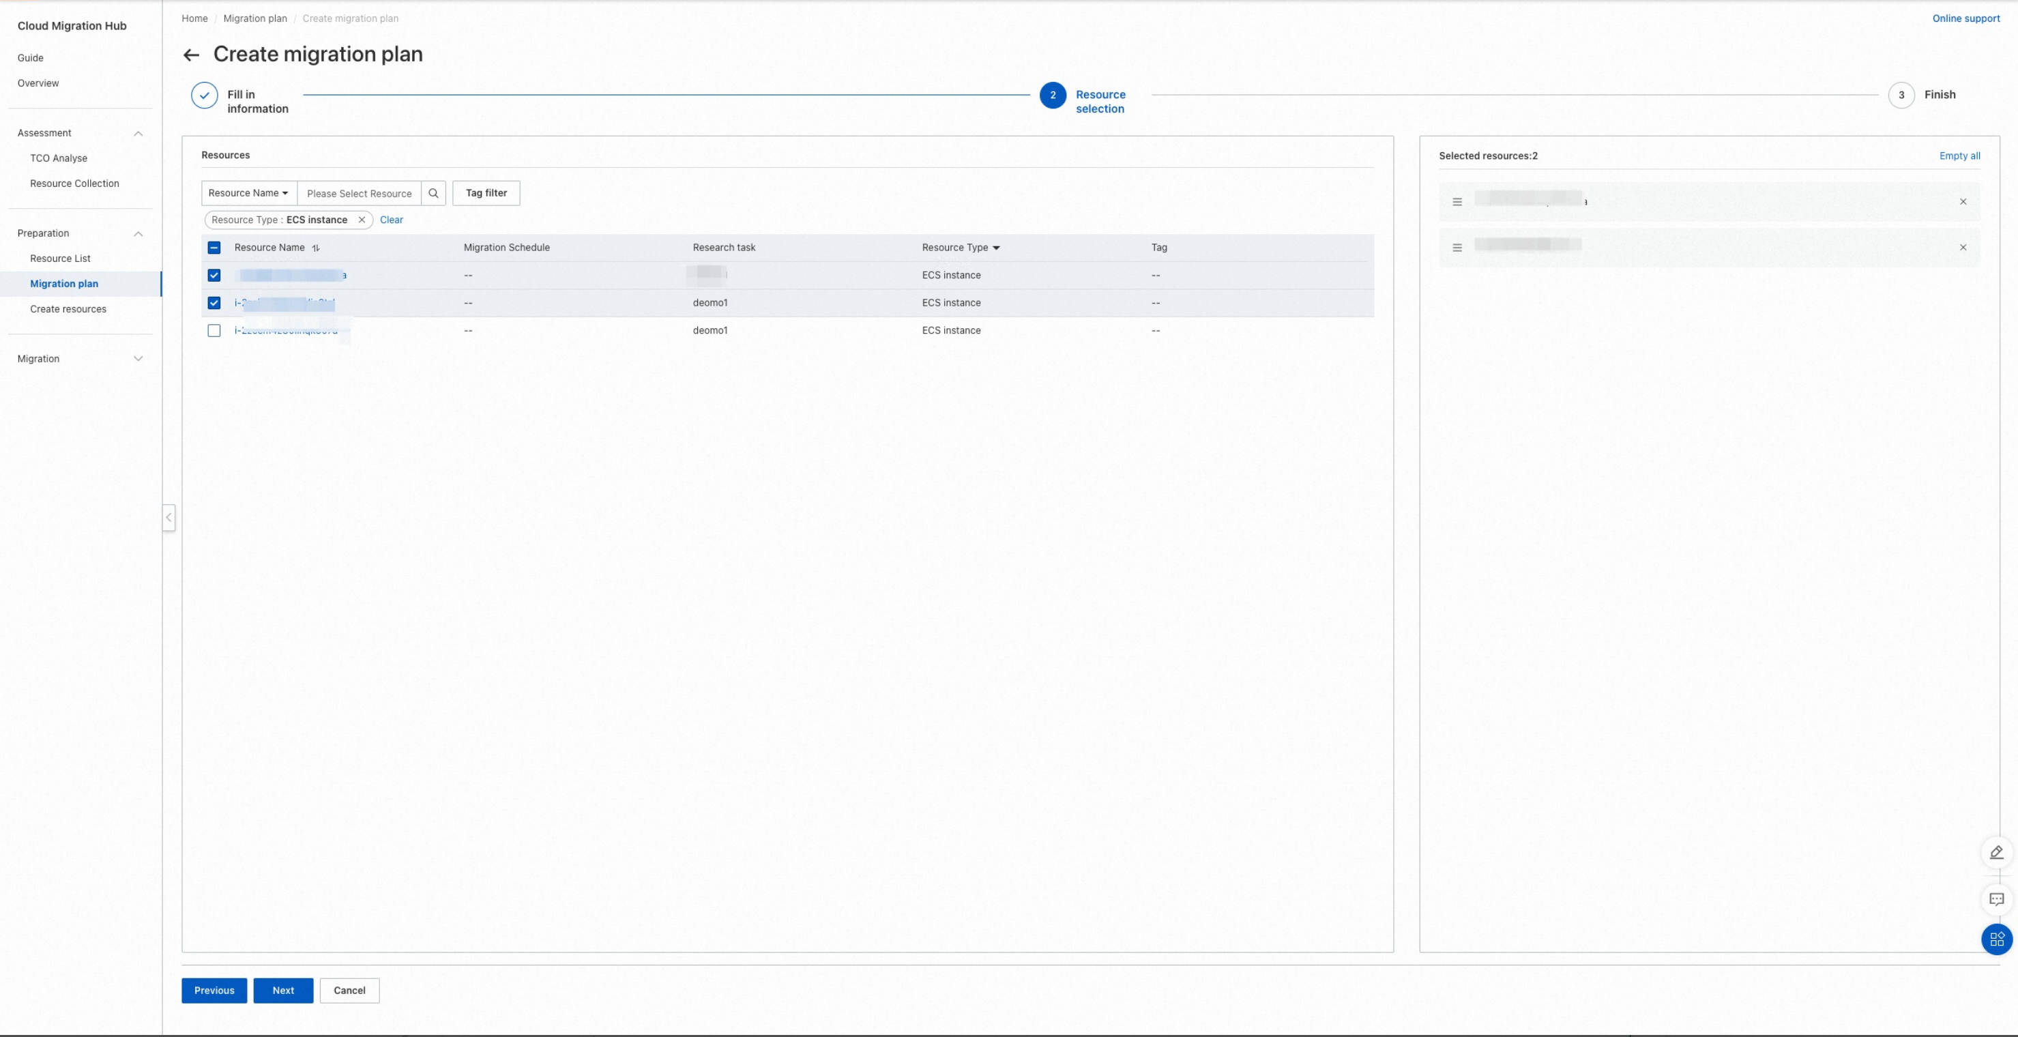Viewport: 2018px width, 1037px height.
Task: Click the back arrow beside Create migration plan
Action: point(190,55)
